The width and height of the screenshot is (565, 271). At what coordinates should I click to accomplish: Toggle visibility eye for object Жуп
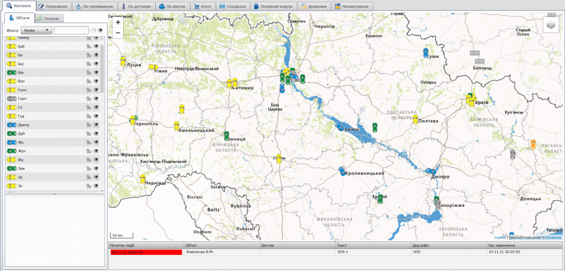(96, 152)
